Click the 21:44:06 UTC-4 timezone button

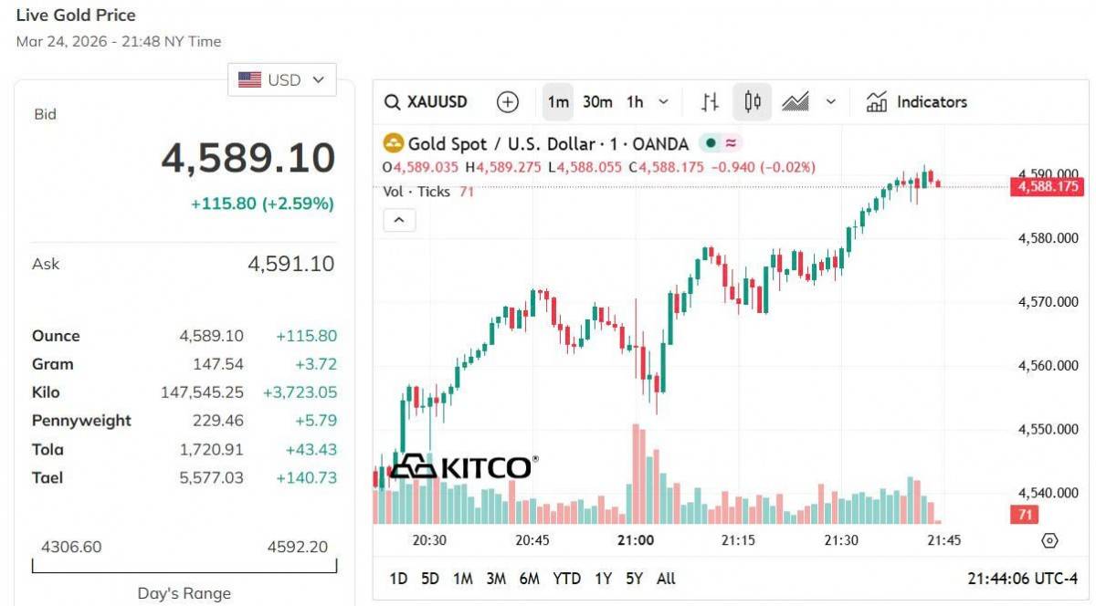point(1022,579)
